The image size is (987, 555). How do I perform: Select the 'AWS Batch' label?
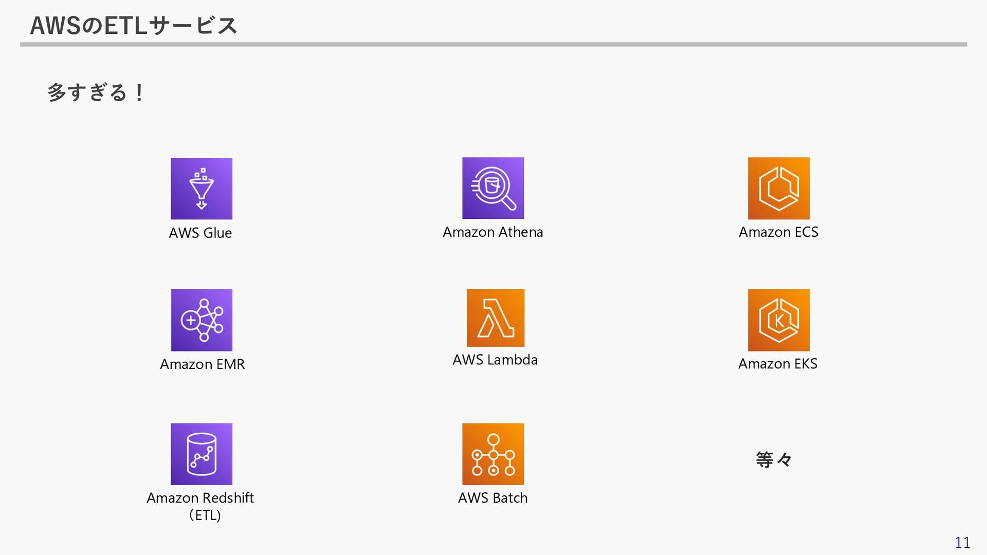click(492, 498)
